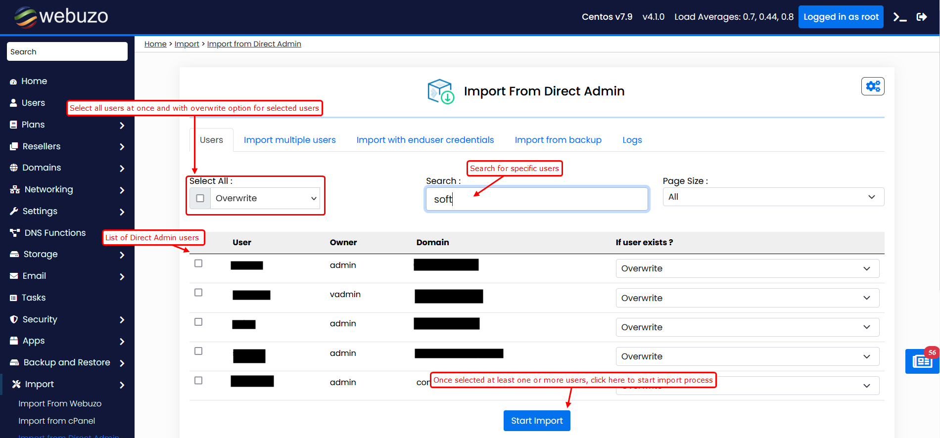The image size is (940, 438).
Task: Switch to Import multiple users tab
Action: (289, 140)
